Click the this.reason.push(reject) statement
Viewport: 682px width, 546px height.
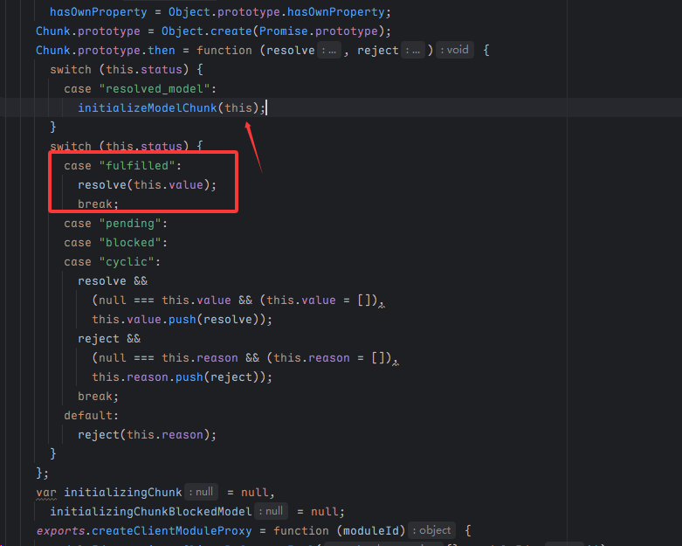pyautogui.click(x=182, y=377)
